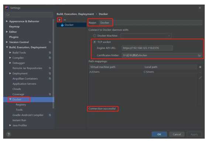Expand the Java Profiler node
This screenshot has height=141, width=206.
click(x=10, y=125)
